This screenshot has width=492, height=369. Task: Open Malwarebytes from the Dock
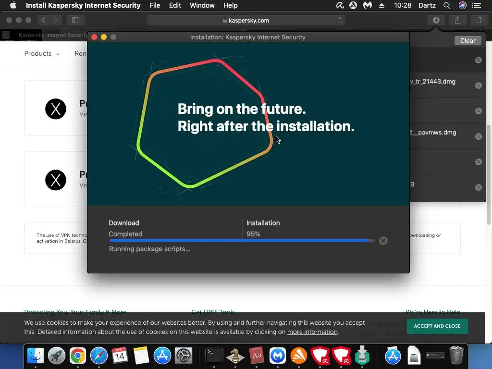(277, 356)
